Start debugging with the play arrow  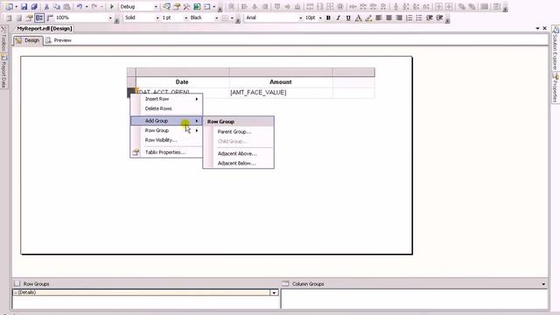[x=112, y=6]
